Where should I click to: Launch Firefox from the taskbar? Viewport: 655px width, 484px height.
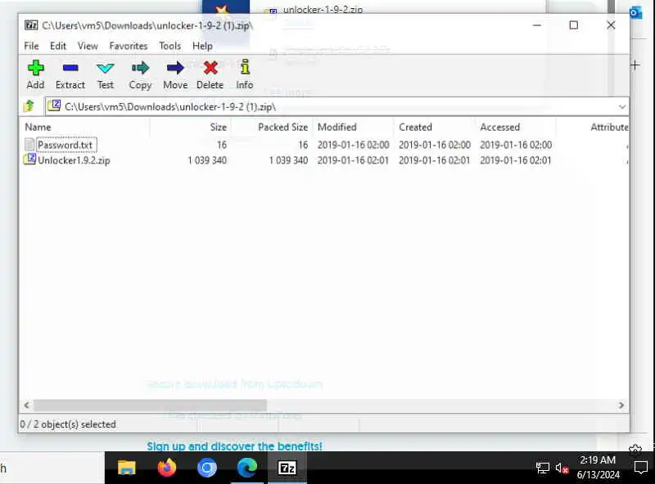pos(167,468)
